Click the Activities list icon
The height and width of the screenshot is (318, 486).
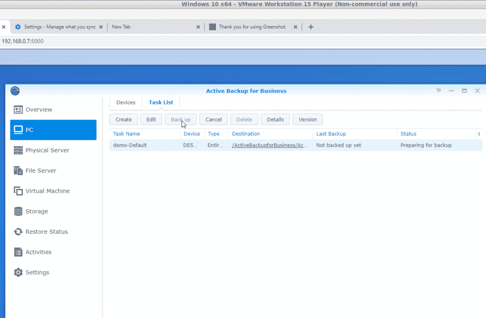point(19,253)
